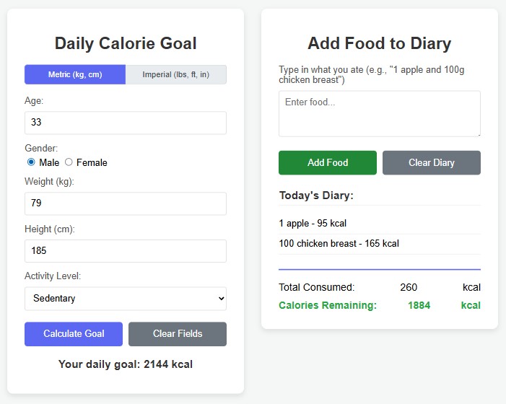The width and height of the screenshot is (506, 404).
Task: Focus the Enter food text area
Action: coord(380,113)
